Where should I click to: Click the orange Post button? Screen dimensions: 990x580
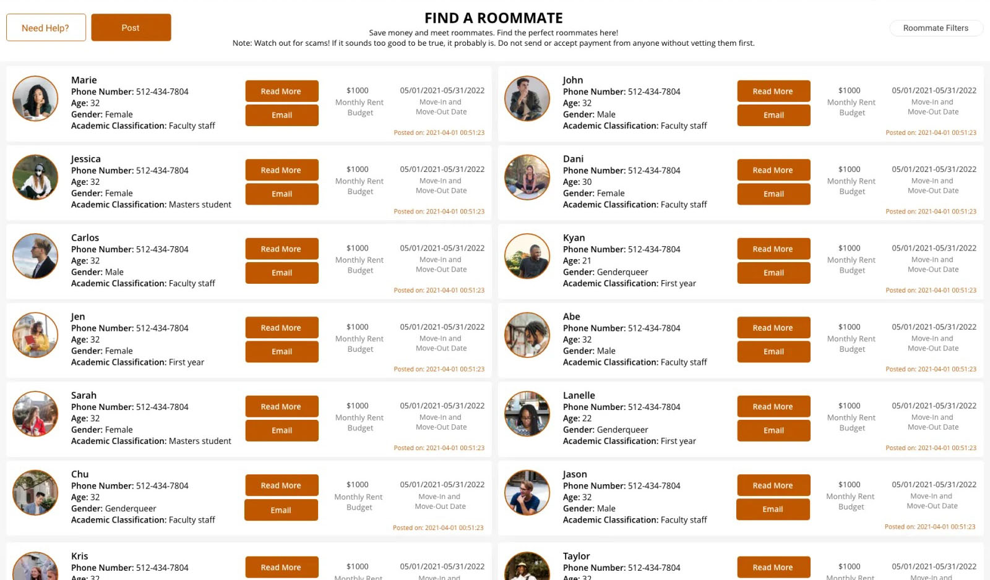[131, 28]
